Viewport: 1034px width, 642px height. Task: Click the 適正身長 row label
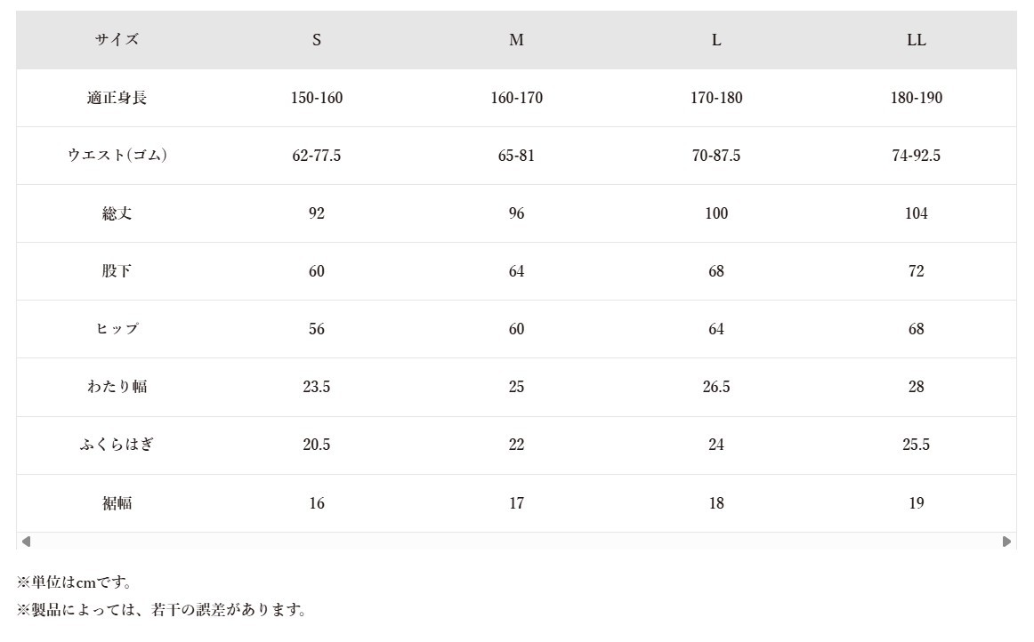tap(117, 98)
